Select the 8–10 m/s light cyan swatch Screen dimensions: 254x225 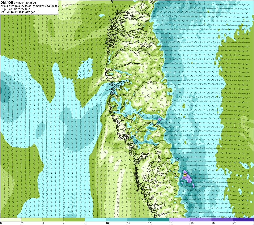pyautogui.click(x=95, y=219)
